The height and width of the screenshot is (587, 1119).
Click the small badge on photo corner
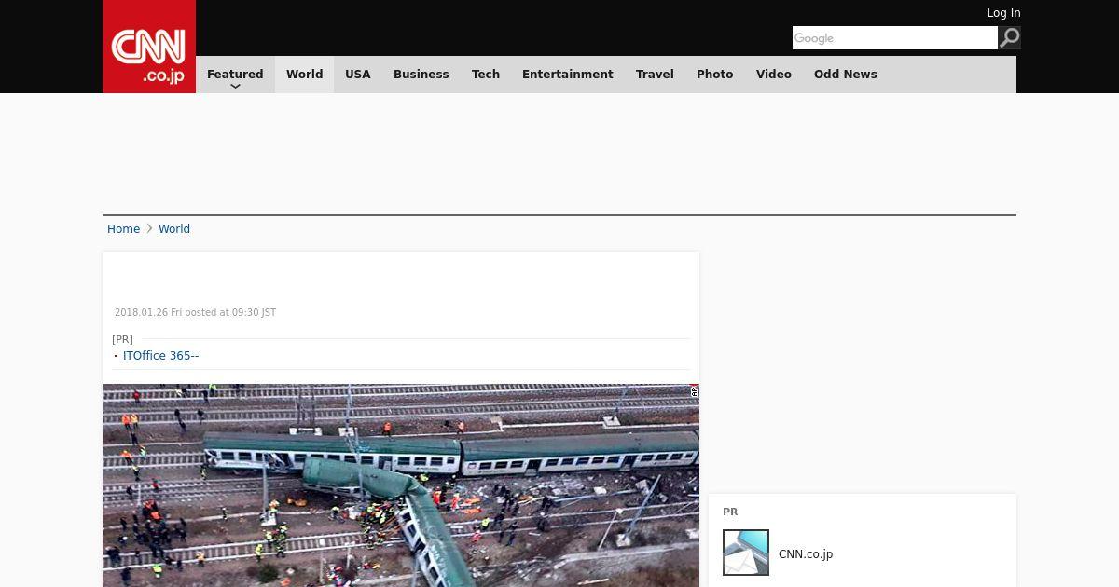(694, 391)
